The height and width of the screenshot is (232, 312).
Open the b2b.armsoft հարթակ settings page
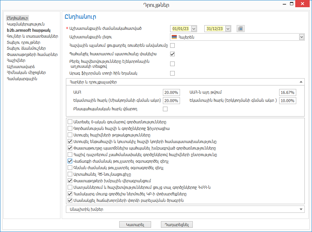[x=29, y=30]
